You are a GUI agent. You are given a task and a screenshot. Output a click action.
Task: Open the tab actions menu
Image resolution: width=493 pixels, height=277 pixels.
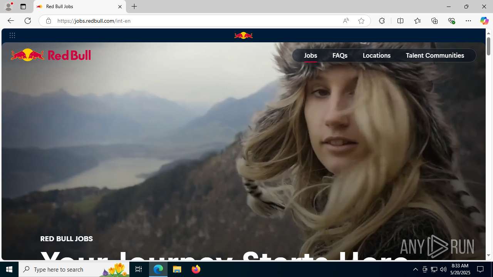click(23, 7)
